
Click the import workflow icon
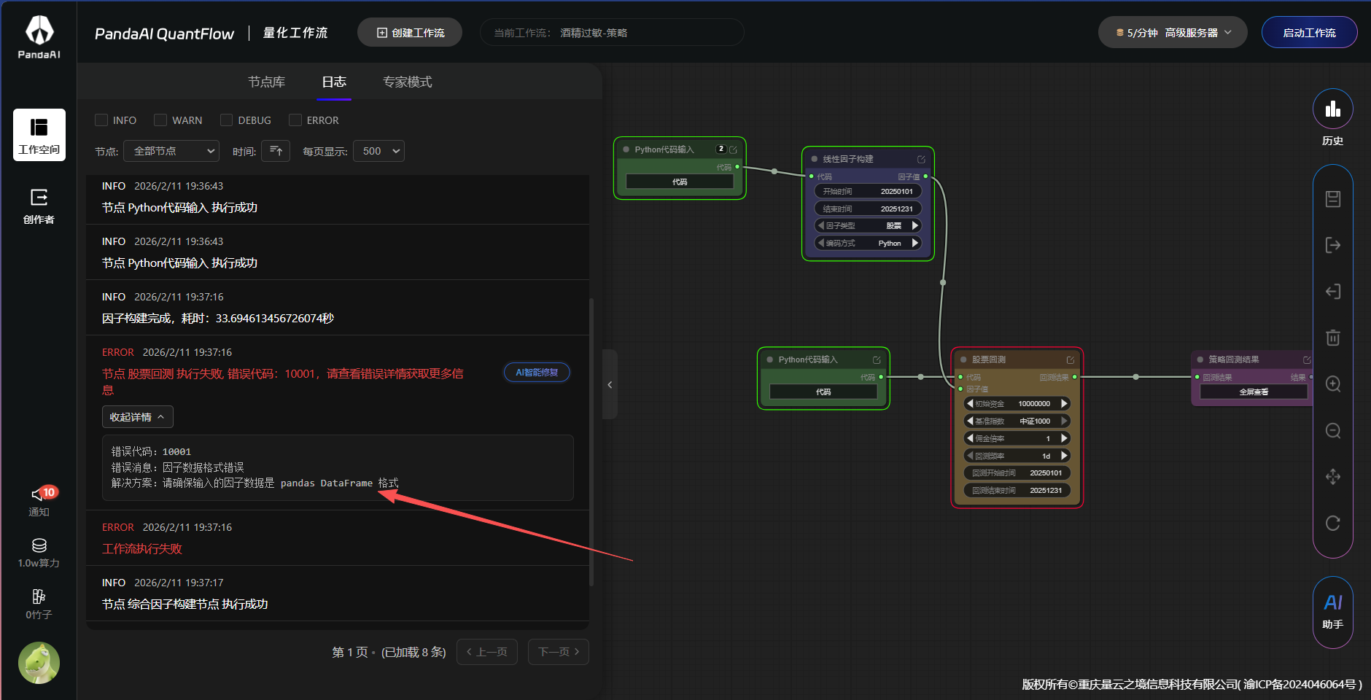pyautogui.click(x=1333, y=292)
